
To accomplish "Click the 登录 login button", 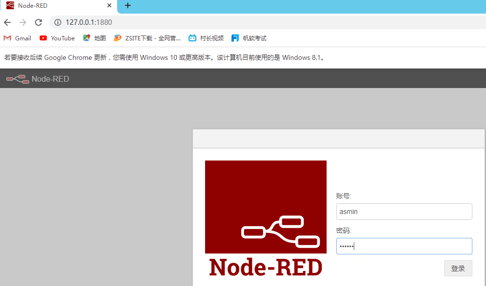I will (x=458, y=268).
